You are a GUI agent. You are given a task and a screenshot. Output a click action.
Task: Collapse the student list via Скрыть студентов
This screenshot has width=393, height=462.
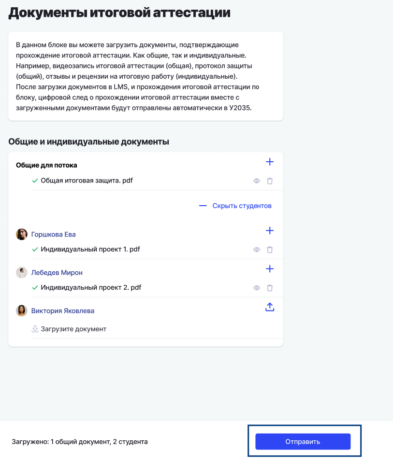242,206
